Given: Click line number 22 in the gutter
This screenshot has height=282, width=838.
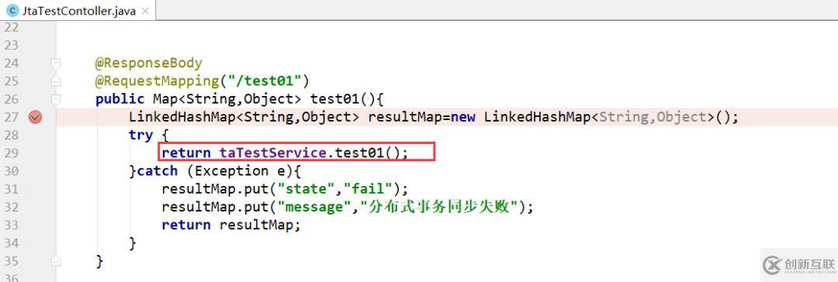Looking at the screenshot, I should click(x=11, y=27).
